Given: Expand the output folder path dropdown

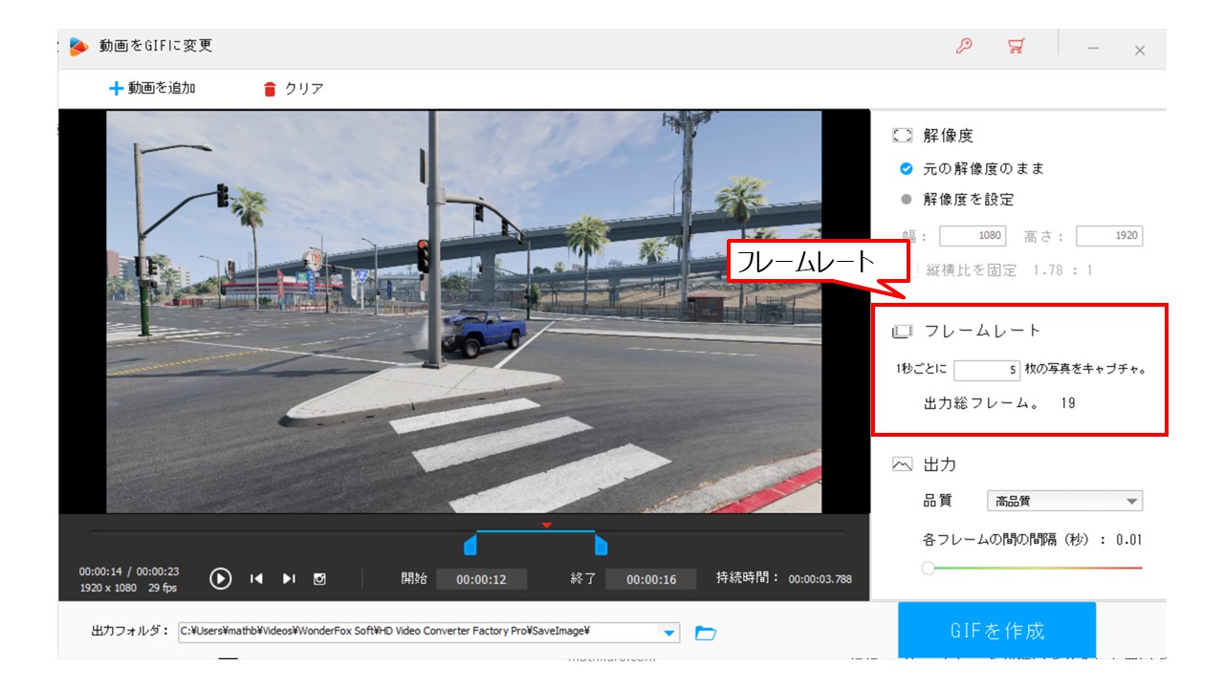Looking at the screenshot, I should (669, 633).
